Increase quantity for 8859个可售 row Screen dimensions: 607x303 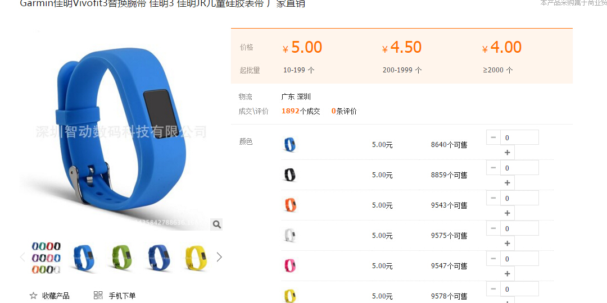point(508,182)
